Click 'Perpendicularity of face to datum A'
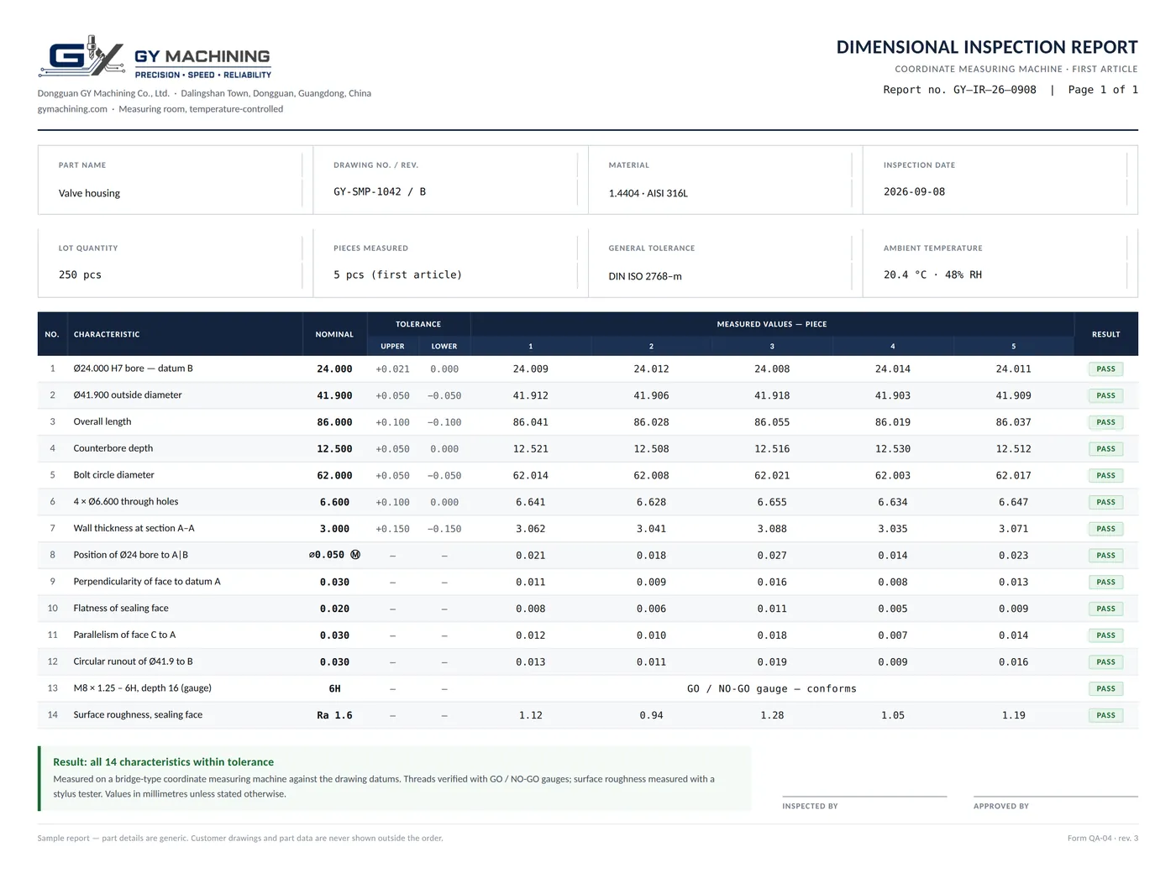This screenshot has height=873, width=1176. (147, 581)
